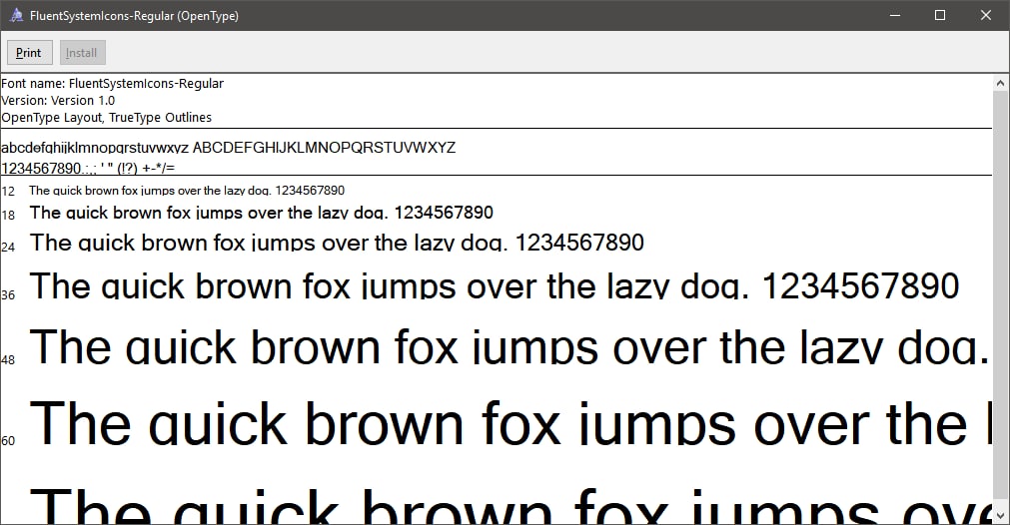Click the greyed-out Install button
1010x525 pixels.
coord(83,53)
